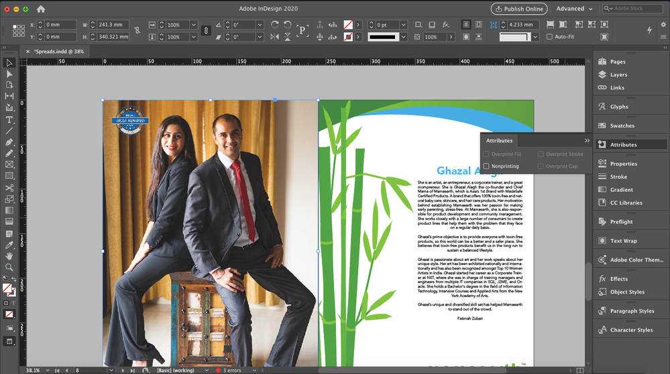Open Paragraph Styles panel
Image resolution: width=670 pixels, height=374 pixels.
pos(631,310)
